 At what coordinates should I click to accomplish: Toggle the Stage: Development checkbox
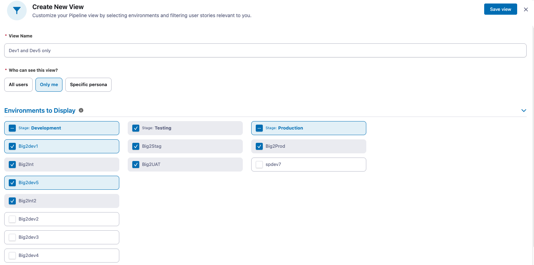12,128
